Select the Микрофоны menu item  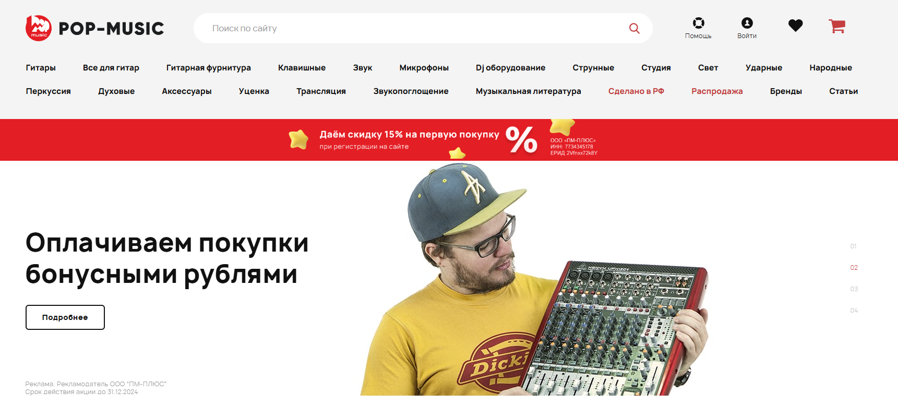tap(424, 68)
